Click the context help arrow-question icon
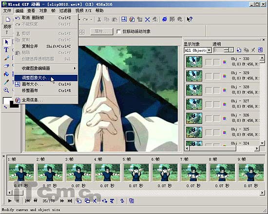Screen dimensions: 268x214 coord(190,20)
